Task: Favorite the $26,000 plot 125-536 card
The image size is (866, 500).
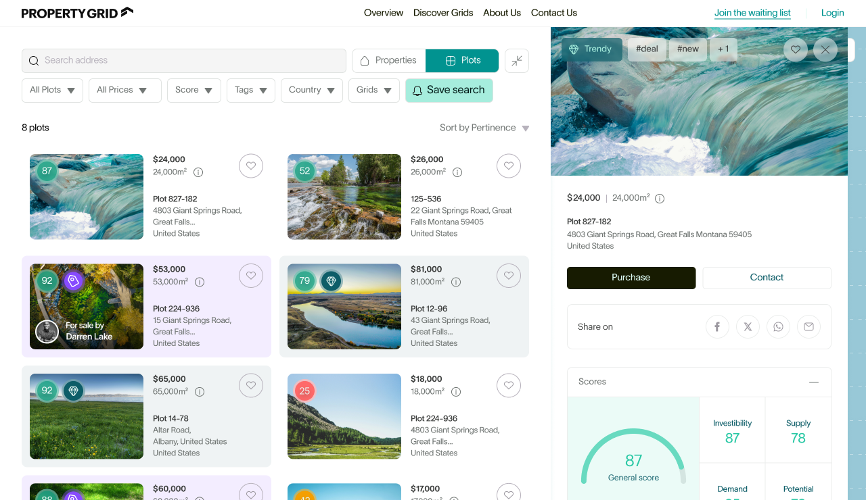Action: pyautogui.click(x=509, y=166)
